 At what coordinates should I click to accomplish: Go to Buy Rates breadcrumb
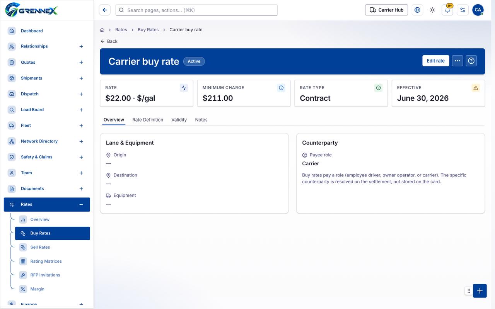(148, 30)
